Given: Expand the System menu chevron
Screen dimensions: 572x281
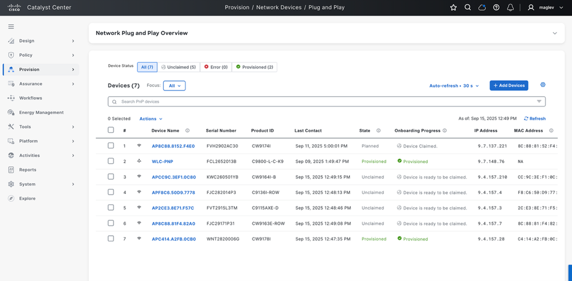Looking at the screenshot, I should coord(73,184).
